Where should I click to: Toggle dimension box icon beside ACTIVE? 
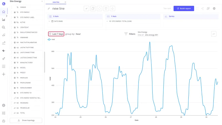(x=15, y=22)
